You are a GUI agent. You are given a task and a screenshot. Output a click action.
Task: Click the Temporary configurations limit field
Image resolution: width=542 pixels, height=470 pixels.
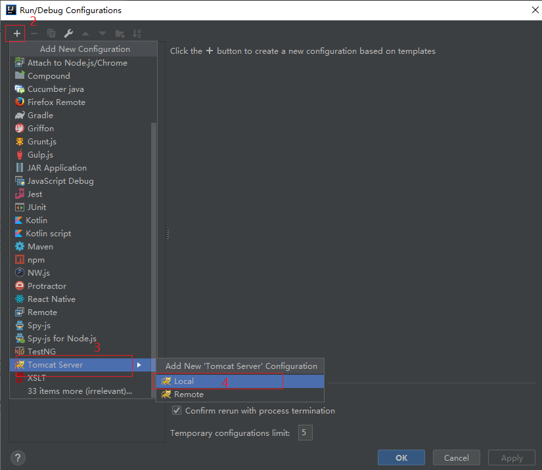[x=305, y=433]
